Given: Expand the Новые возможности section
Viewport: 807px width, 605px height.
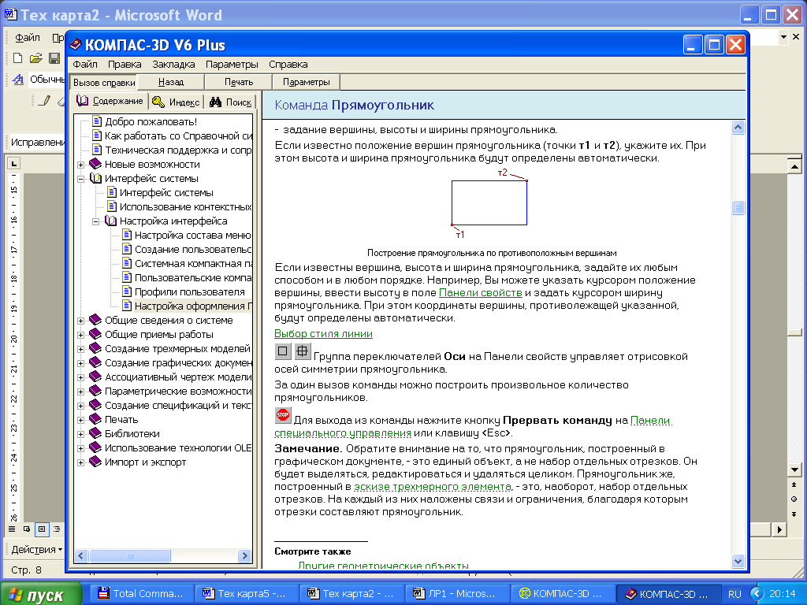Looking at the screenshot, I should click(81, 165).
